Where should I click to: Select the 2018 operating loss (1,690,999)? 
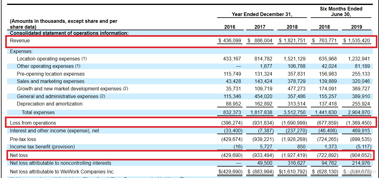293,123
